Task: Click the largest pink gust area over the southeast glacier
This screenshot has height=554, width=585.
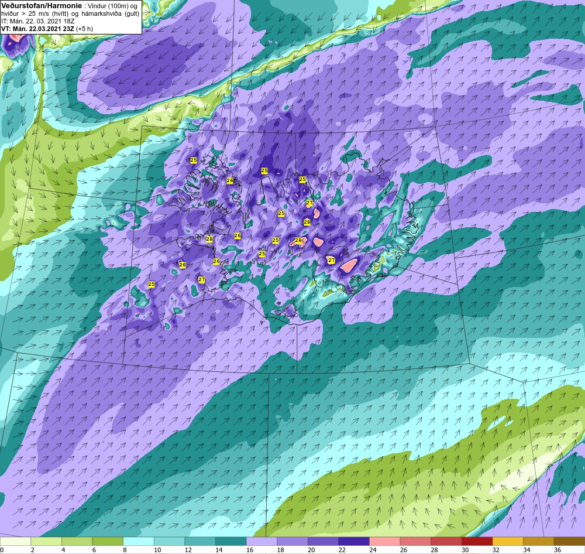Action: click(x=349, y=265)
